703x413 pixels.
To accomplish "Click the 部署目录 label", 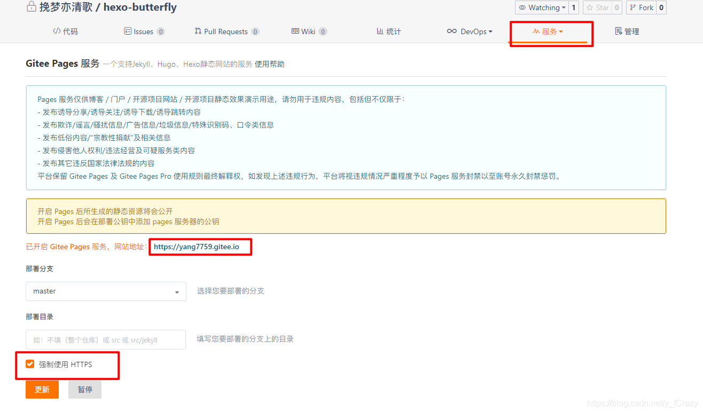I will coord(40,316).
